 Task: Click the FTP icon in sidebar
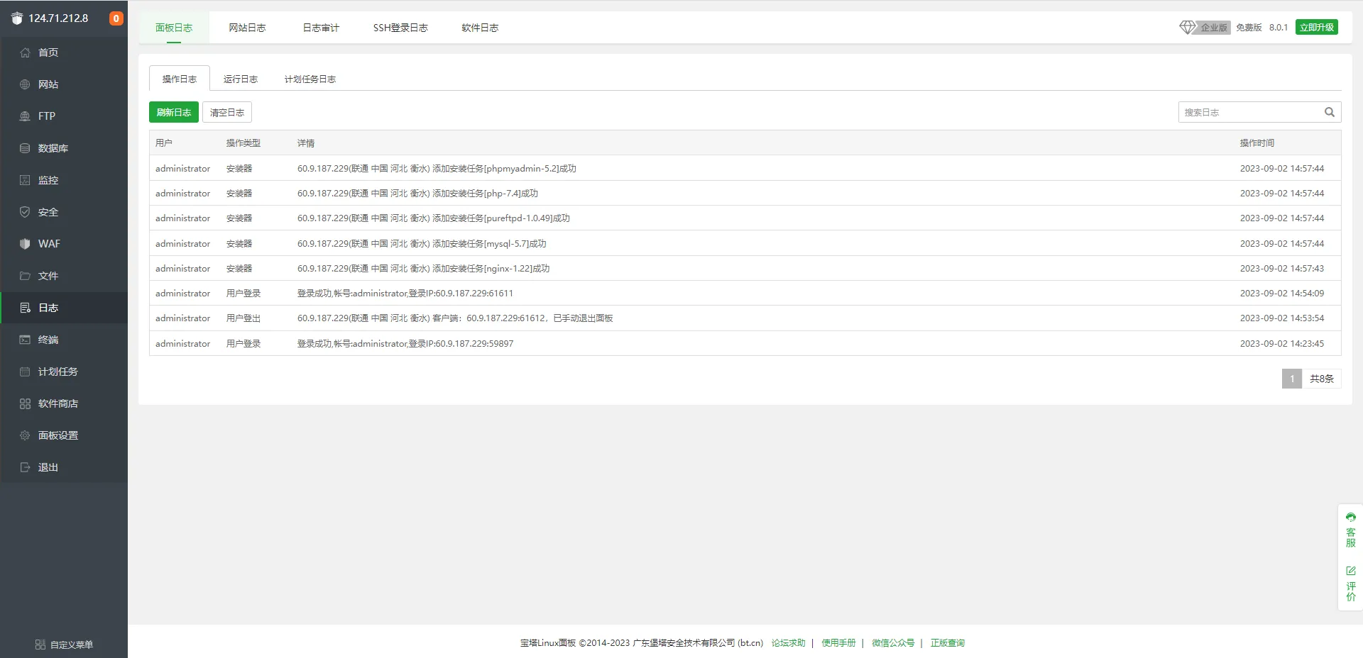tap(25, 116)
